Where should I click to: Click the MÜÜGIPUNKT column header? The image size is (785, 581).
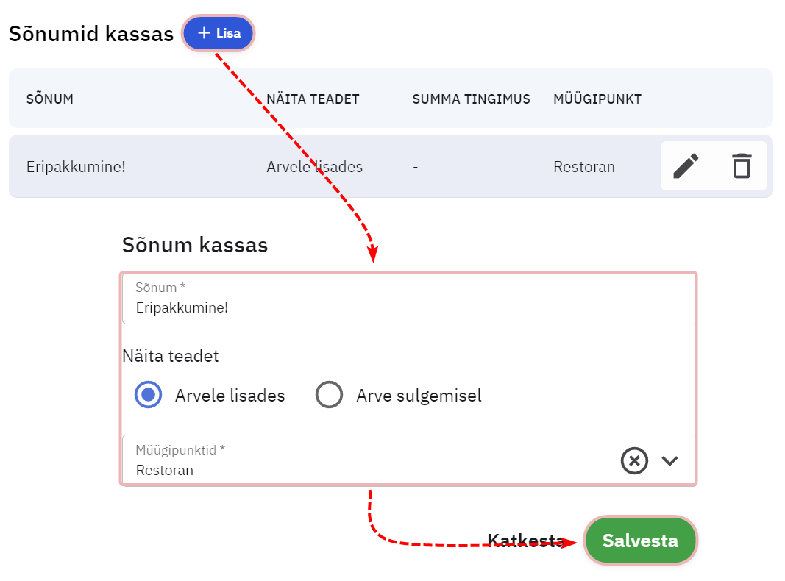point(597,99)
